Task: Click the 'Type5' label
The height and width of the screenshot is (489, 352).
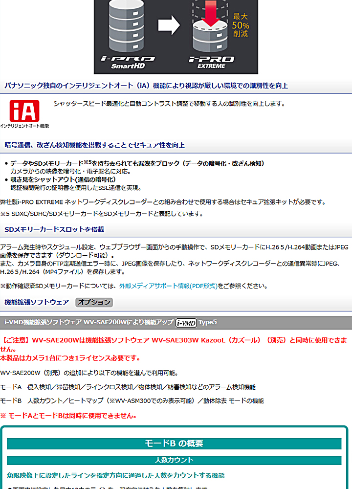Action: [208, 322]
